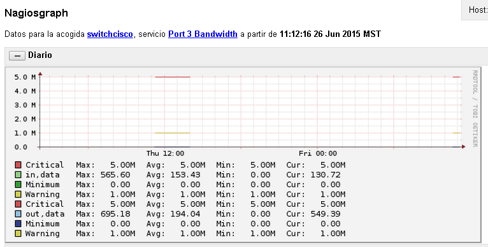Open the switchcisco host link
This screenshot has height=247, width=488.
point(110,34)
